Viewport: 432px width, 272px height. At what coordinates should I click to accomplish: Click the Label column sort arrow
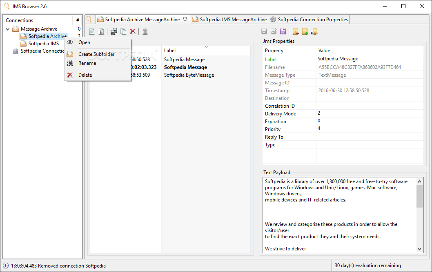[x=206, y=47]
